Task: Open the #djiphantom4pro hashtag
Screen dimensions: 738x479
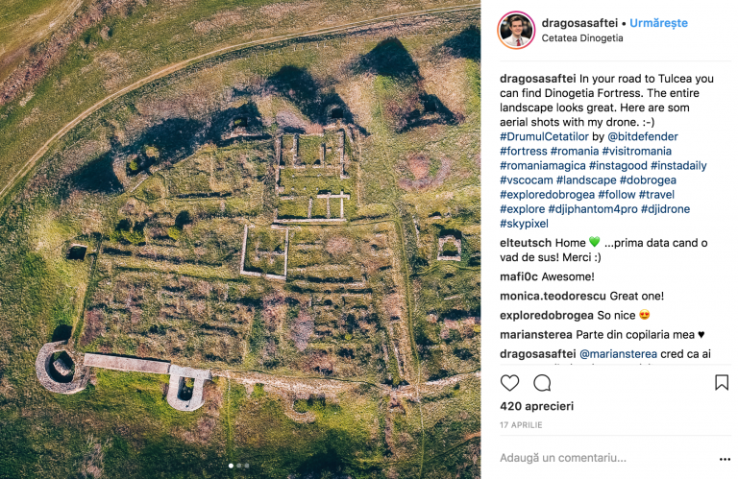Action: [x=593, y=208]
